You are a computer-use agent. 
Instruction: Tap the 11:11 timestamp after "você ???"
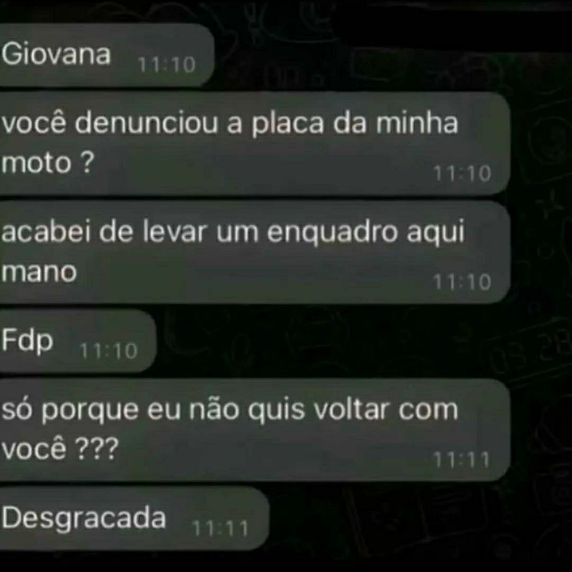coord(461,460)
